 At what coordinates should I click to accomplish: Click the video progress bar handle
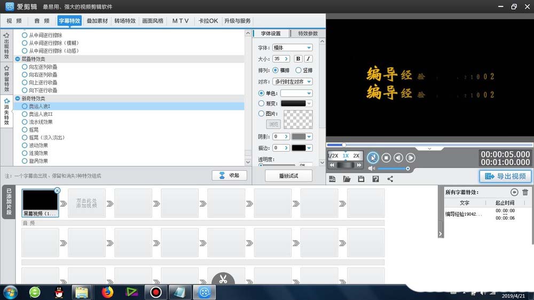[x=344, y=145]
